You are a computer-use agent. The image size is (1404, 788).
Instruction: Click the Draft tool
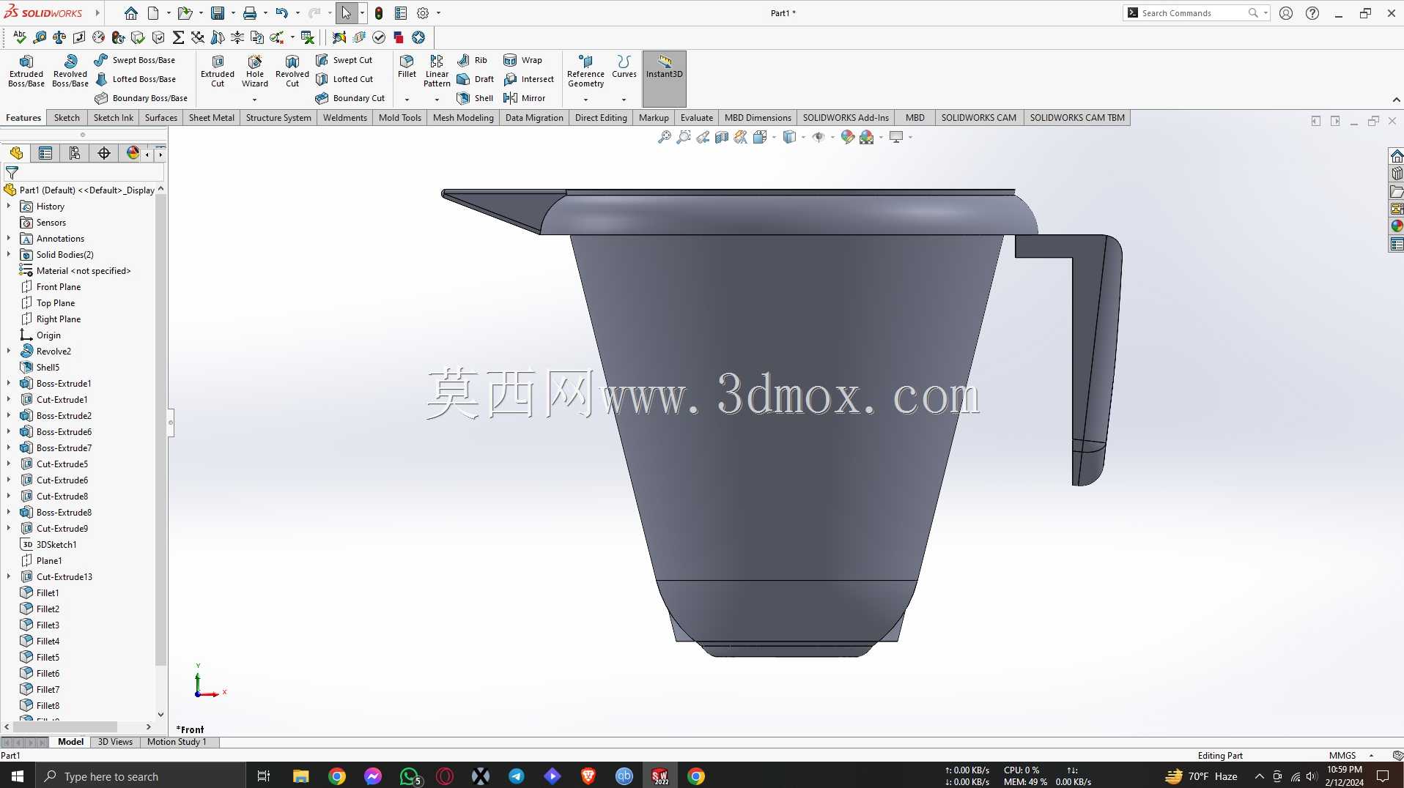pos(476,79)
